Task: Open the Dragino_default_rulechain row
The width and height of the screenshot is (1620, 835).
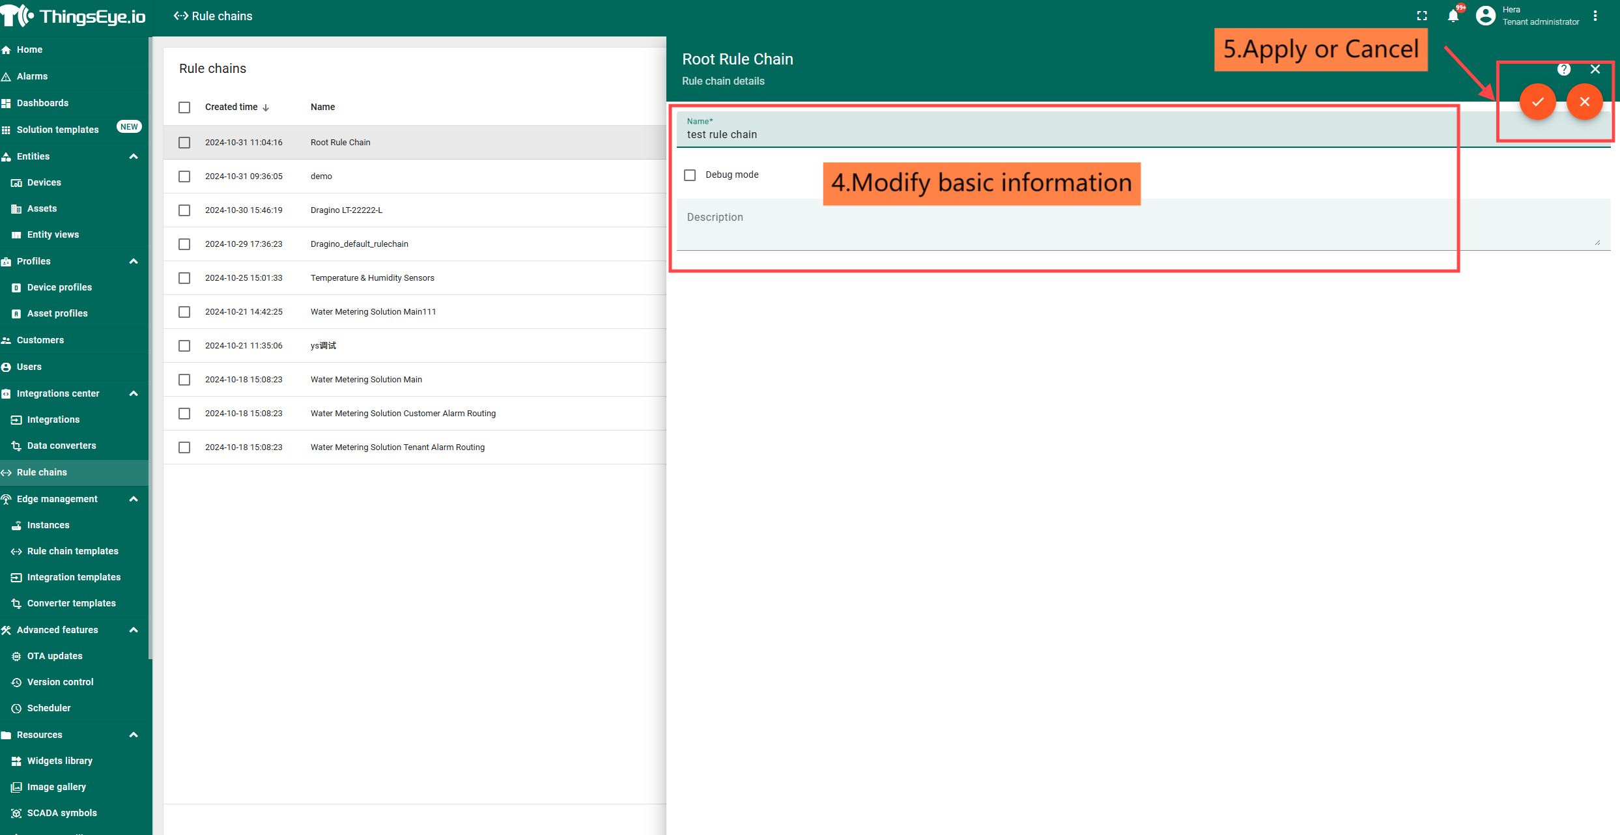Action: point(360,244)
